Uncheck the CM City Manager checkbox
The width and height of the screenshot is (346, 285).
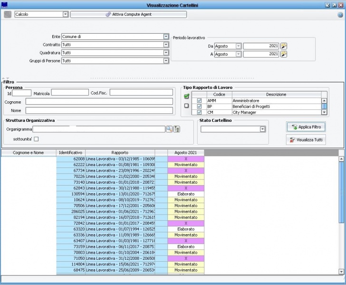pos(200,112)
